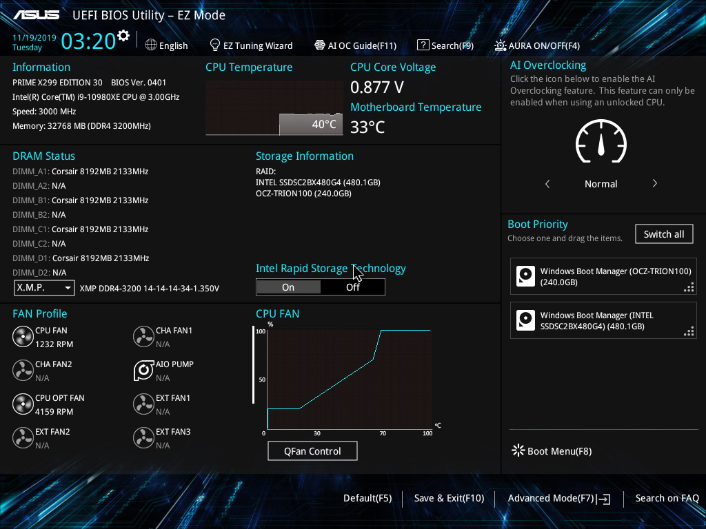The image size is (706, 529).
Task: Click the 4159 RPM CPU OPT fan speed
Action: [54, 412]
